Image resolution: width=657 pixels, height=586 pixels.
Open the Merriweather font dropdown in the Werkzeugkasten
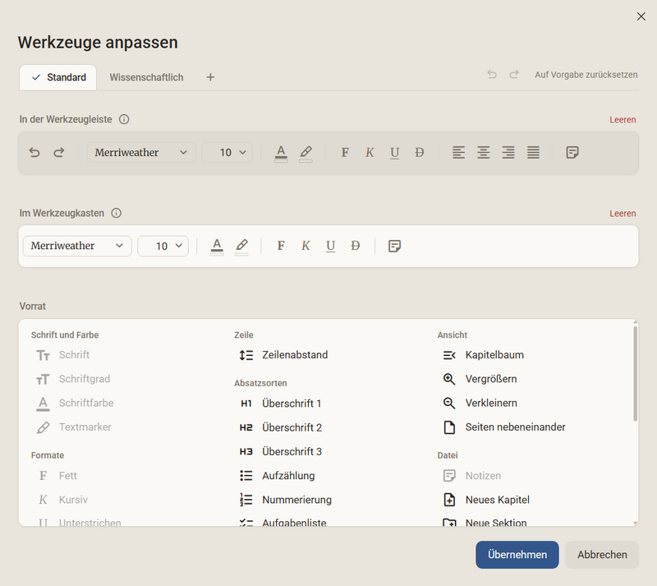[x=77, y=246]
